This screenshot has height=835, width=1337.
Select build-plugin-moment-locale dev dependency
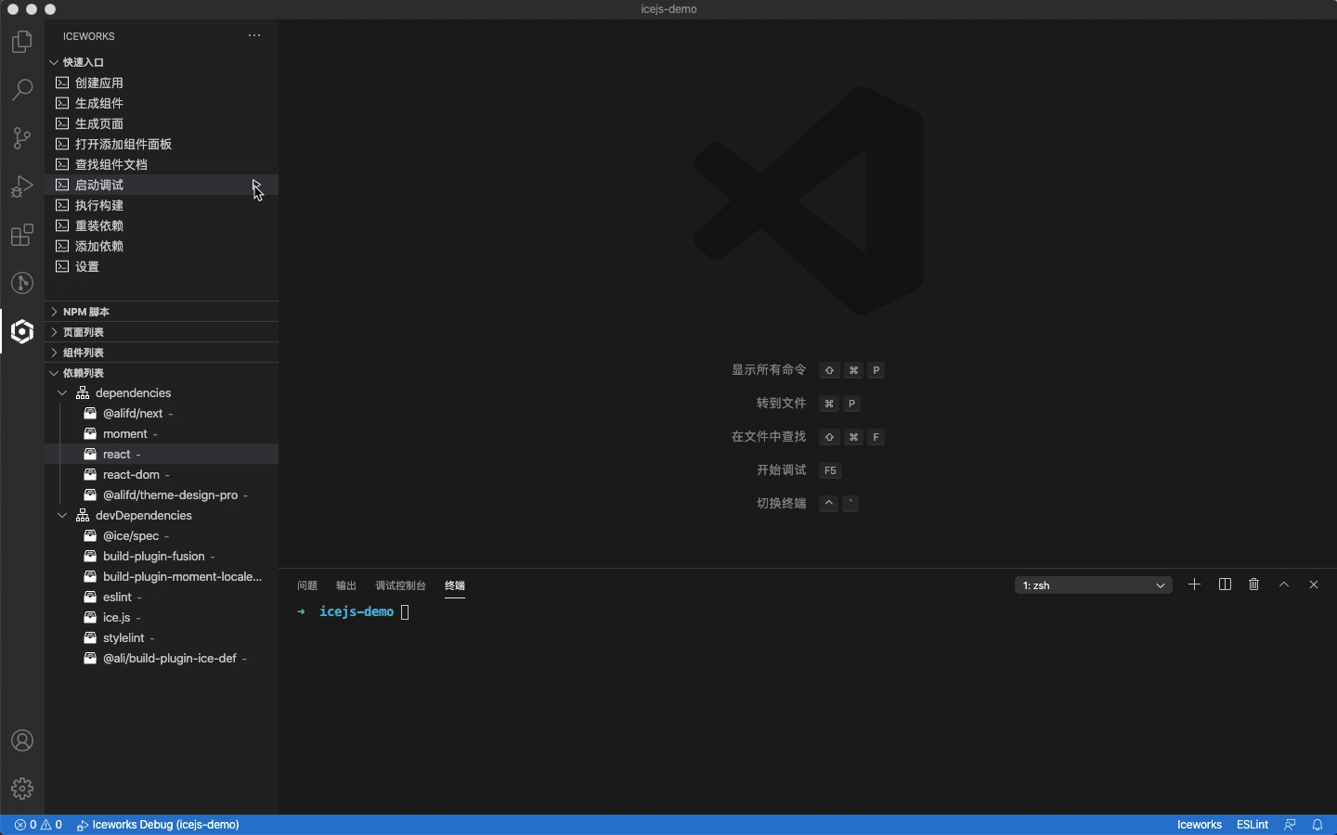(162, 577)
